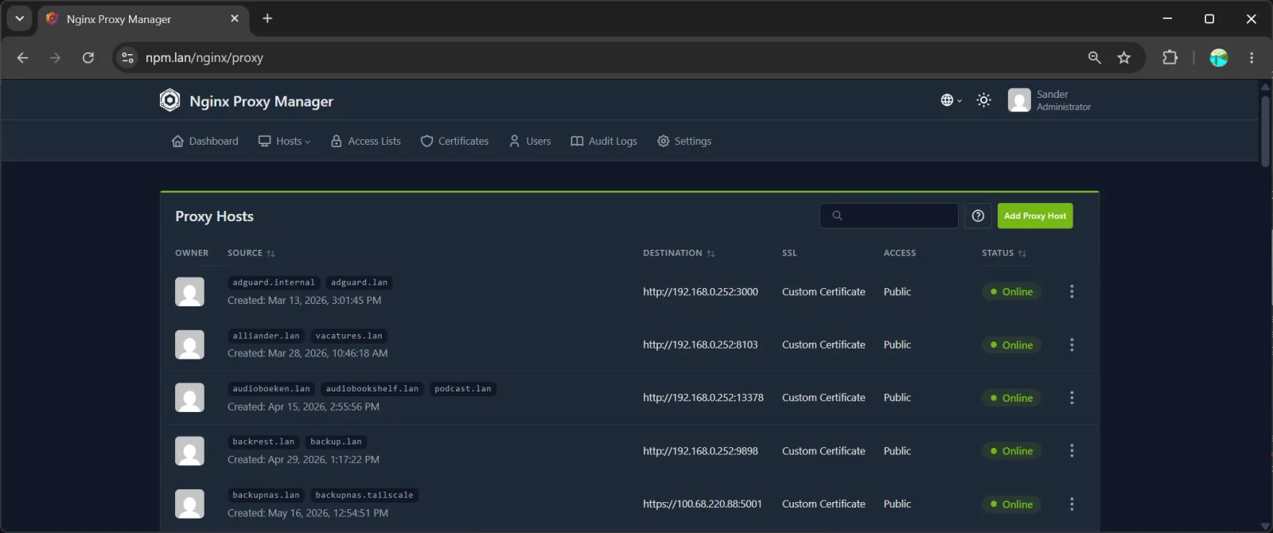Click owner avatar of audioboeken.lan row
Screen dimensions: 1273x533
189,398
